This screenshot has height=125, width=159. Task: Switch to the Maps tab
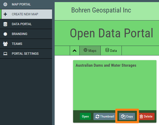90,51
